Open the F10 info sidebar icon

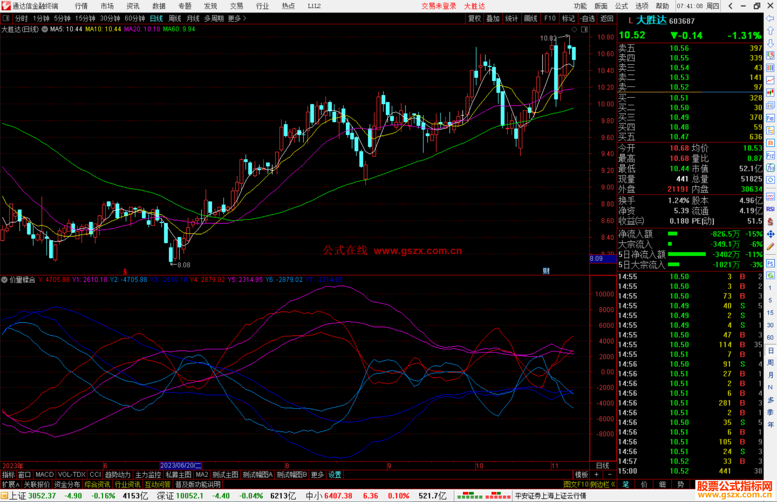[x=770, y=118]
